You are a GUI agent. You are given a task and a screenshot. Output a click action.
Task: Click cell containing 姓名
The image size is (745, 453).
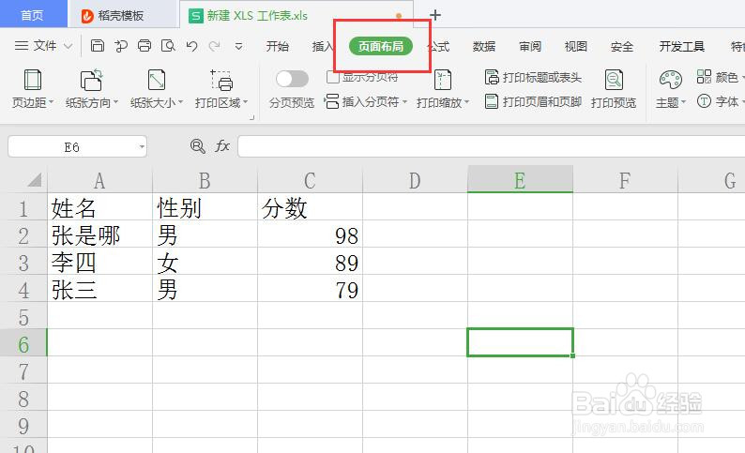[99, 206]
